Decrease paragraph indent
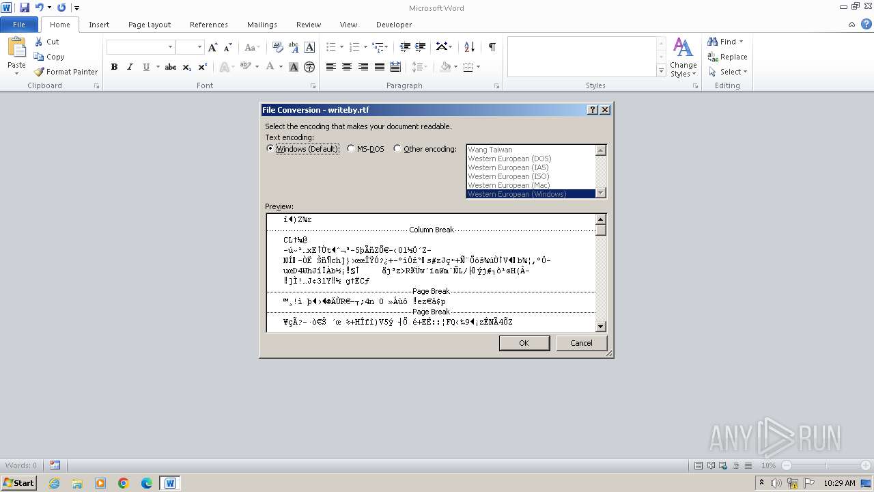The height and width of the screenshot is (492, 874). coord(405,47)
